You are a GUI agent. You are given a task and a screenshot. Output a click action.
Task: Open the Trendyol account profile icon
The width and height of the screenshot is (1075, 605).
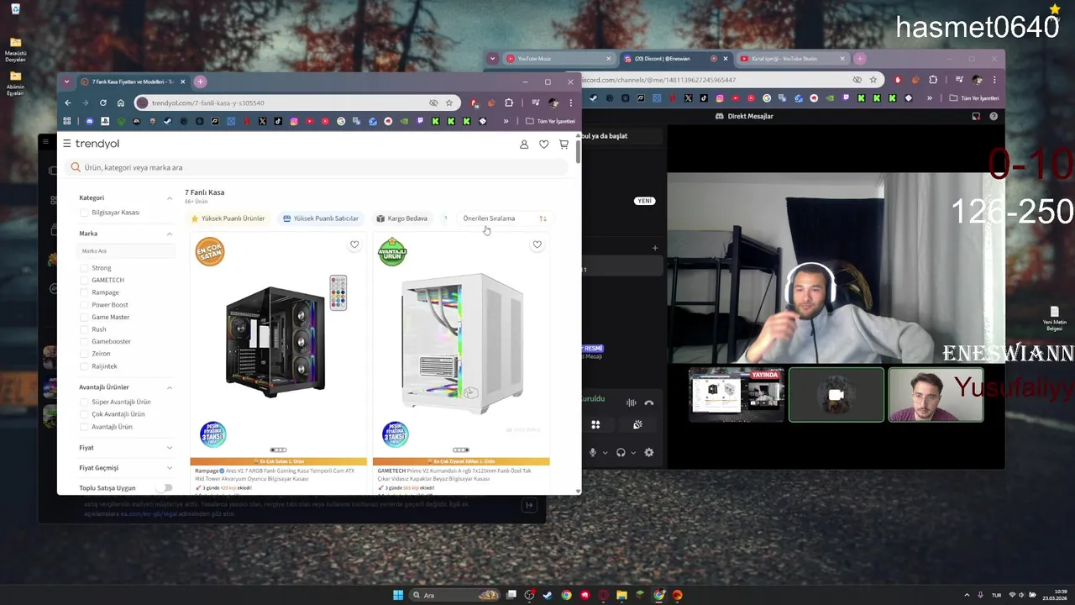tap(524, 145)
